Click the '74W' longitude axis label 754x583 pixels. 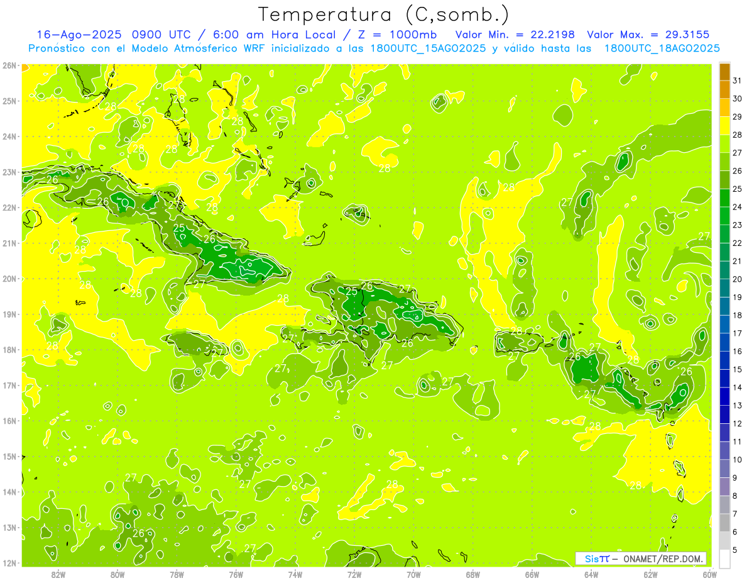pos(295,574)
